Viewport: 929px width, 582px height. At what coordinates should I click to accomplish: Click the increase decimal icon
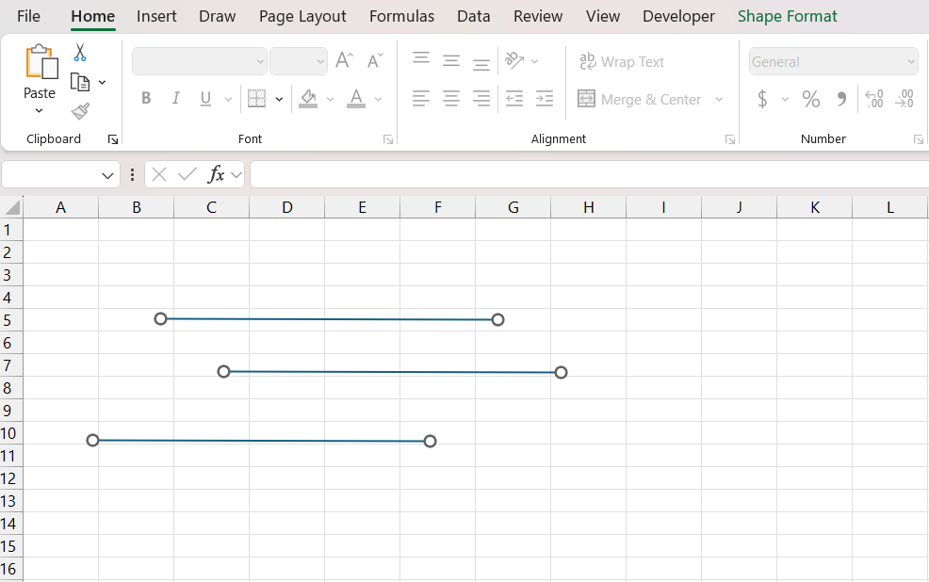(x=874, y=99)
